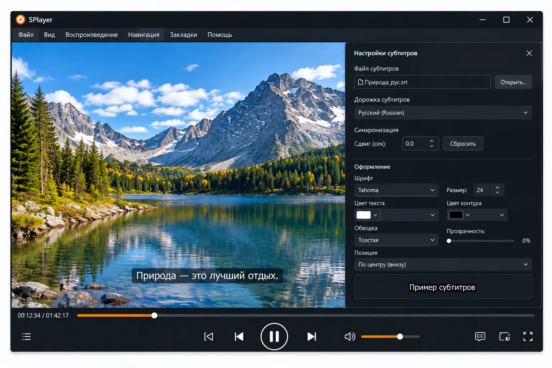Click the black outline color swatch

[456, 215]
